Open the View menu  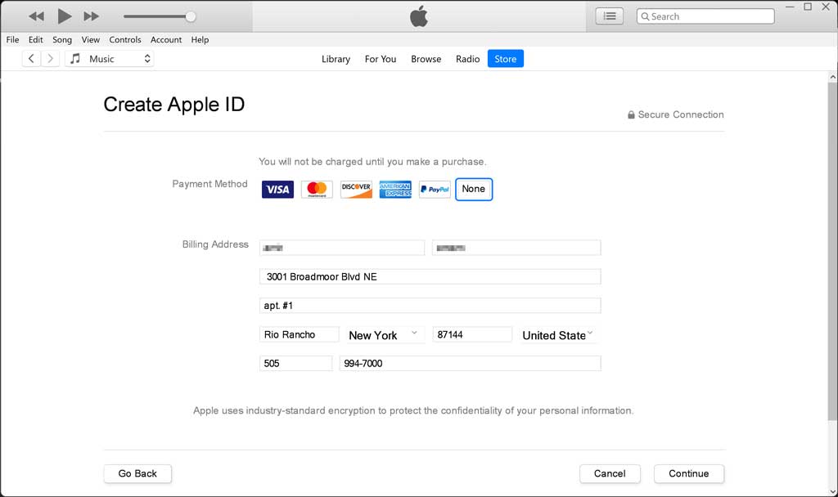pos(90,39)
